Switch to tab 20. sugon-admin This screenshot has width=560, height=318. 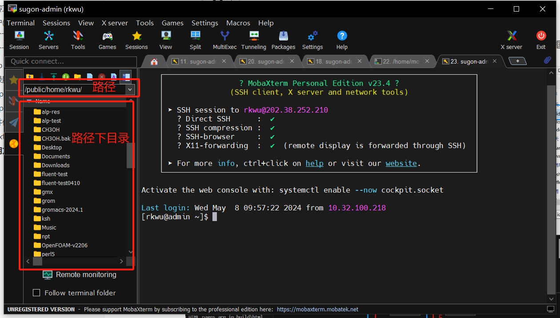point(266,61)
